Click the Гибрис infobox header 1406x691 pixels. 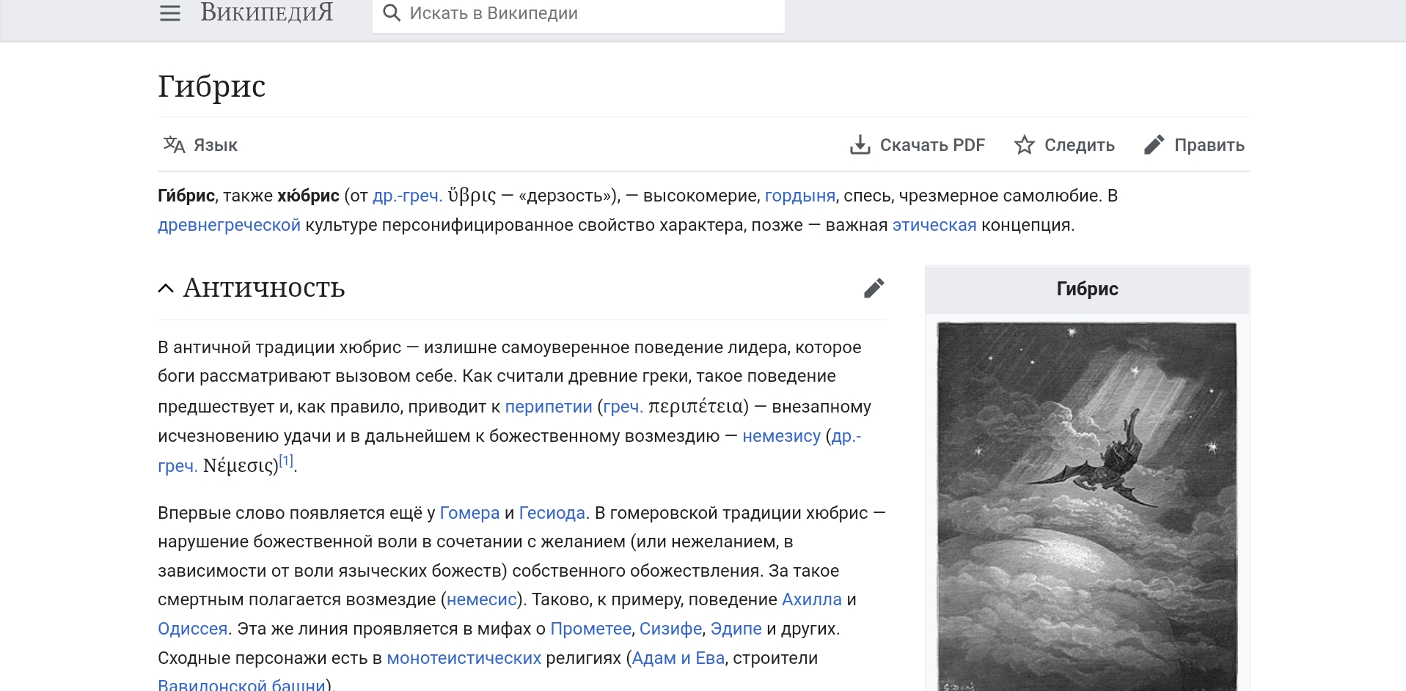(x=1087, y=289)
